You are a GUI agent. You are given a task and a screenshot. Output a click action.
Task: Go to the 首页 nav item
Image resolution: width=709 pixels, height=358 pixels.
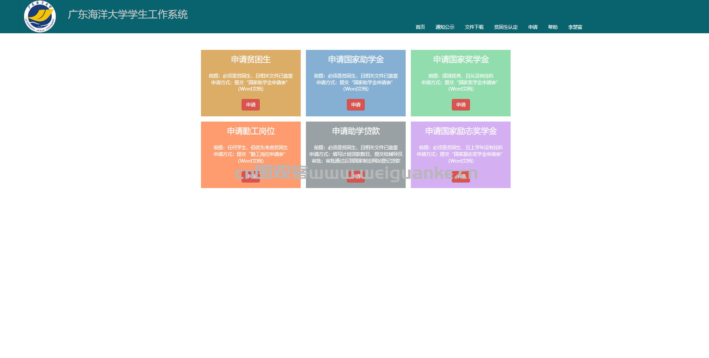point(420,27)
